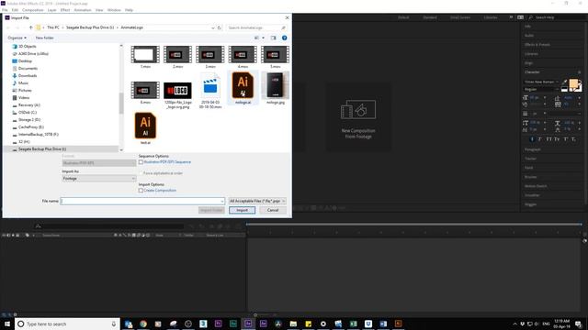Image resolution: width=588 pixels, height=330 pixels.
Task: Open workspace options icon beside Search Help
Action: [x=521, y=17]
